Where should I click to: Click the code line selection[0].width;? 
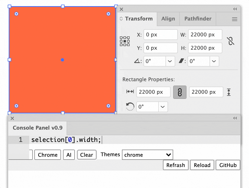66,140
